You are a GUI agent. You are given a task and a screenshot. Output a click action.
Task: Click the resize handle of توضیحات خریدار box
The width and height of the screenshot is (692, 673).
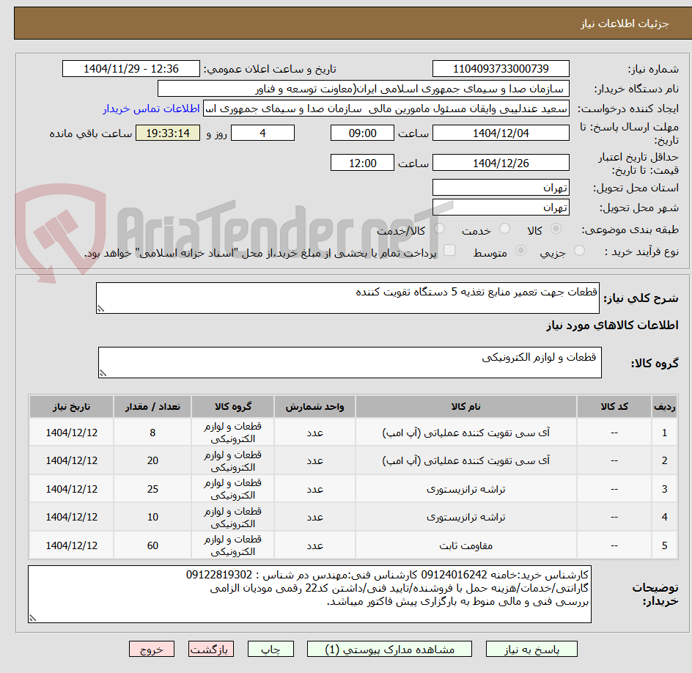point(33,618)
